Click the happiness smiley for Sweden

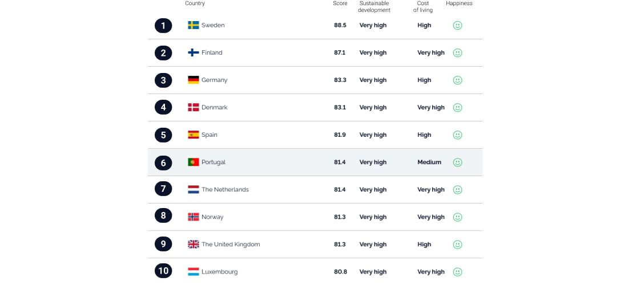pos(457,25)
